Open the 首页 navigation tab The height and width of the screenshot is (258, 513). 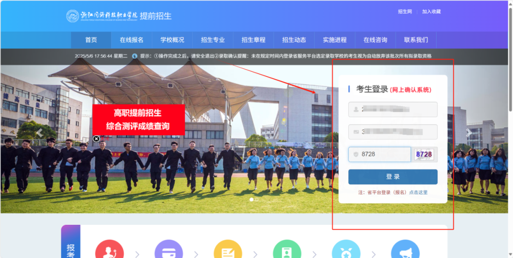91,40
